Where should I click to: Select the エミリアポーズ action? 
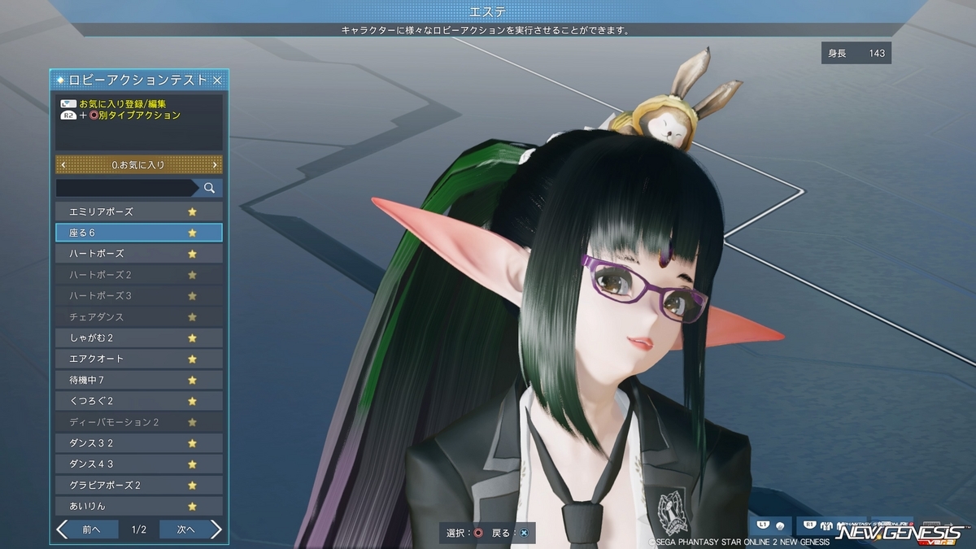tap(139, 211)
